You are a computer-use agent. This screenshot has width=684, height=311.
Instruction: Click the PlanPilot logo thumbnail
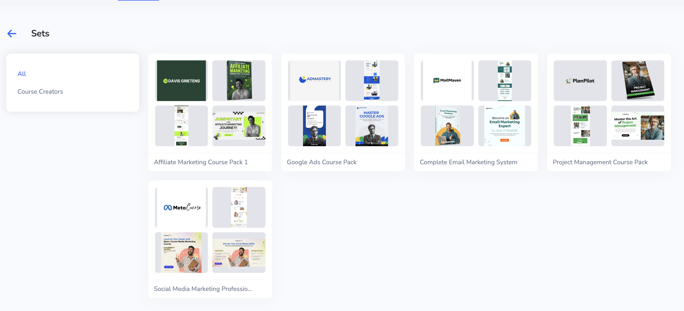tap(580, 81)
